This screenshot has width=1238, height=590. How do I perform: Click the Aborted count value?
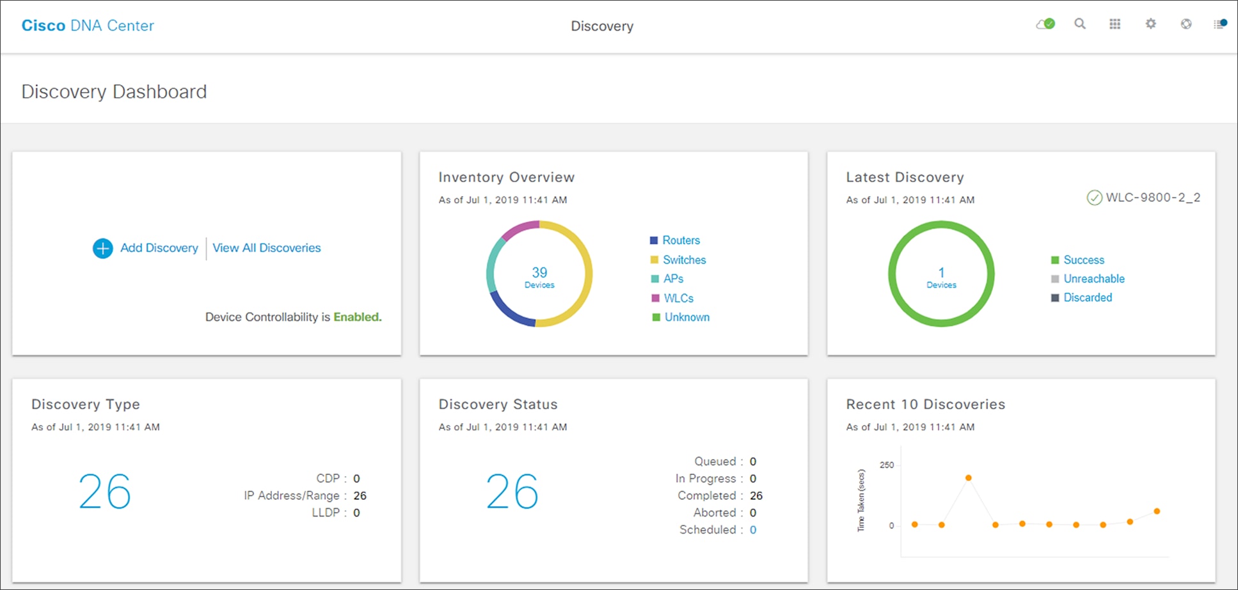(753, 513)
